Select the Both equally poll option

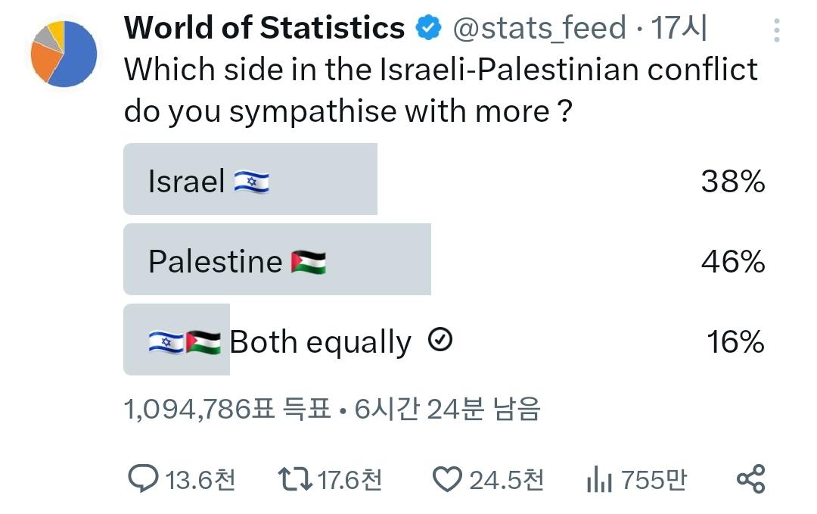(x=444, y=339)
